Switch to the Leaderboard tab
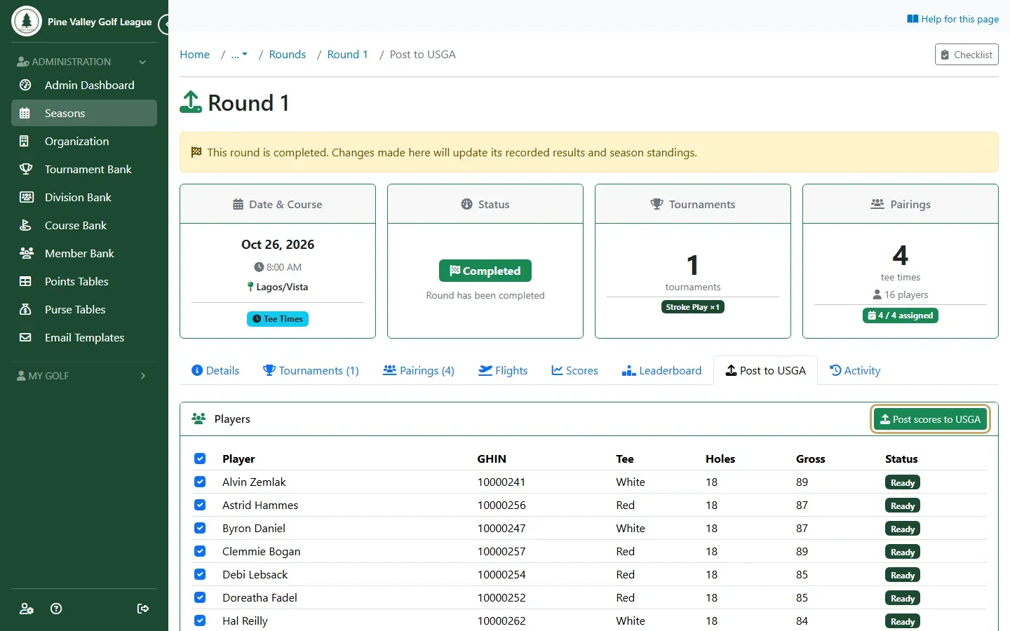The height and width of the screenshot is (631, 1010). 661,370
